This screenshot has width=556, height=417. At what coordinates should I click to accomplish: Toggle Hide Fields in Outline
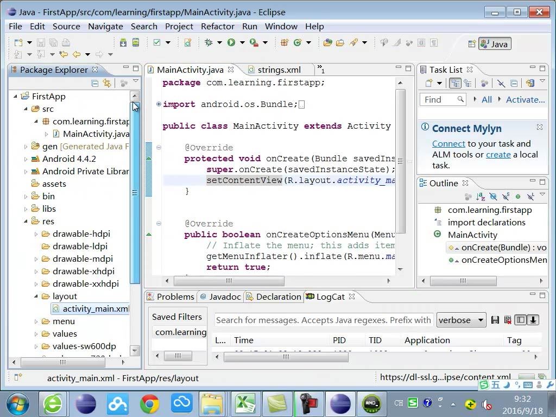[493, 197]
